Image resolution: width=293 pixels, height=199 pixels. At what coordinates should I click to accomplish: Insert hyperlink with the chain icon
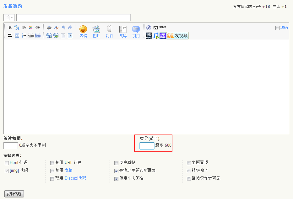click(38, 28)
